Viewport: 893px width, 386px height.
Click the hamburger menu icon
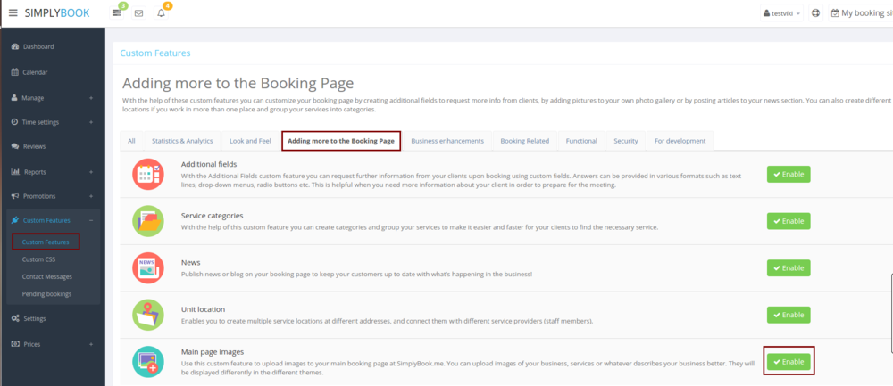(x=13, y=13)
